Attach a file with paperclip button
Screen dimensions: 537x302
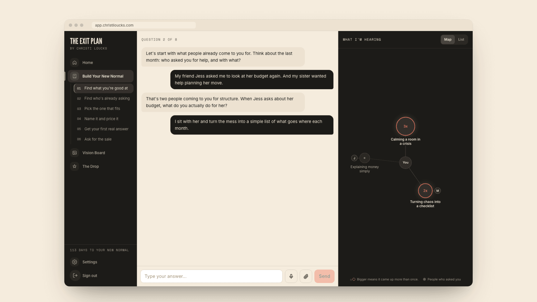[306, 276]
